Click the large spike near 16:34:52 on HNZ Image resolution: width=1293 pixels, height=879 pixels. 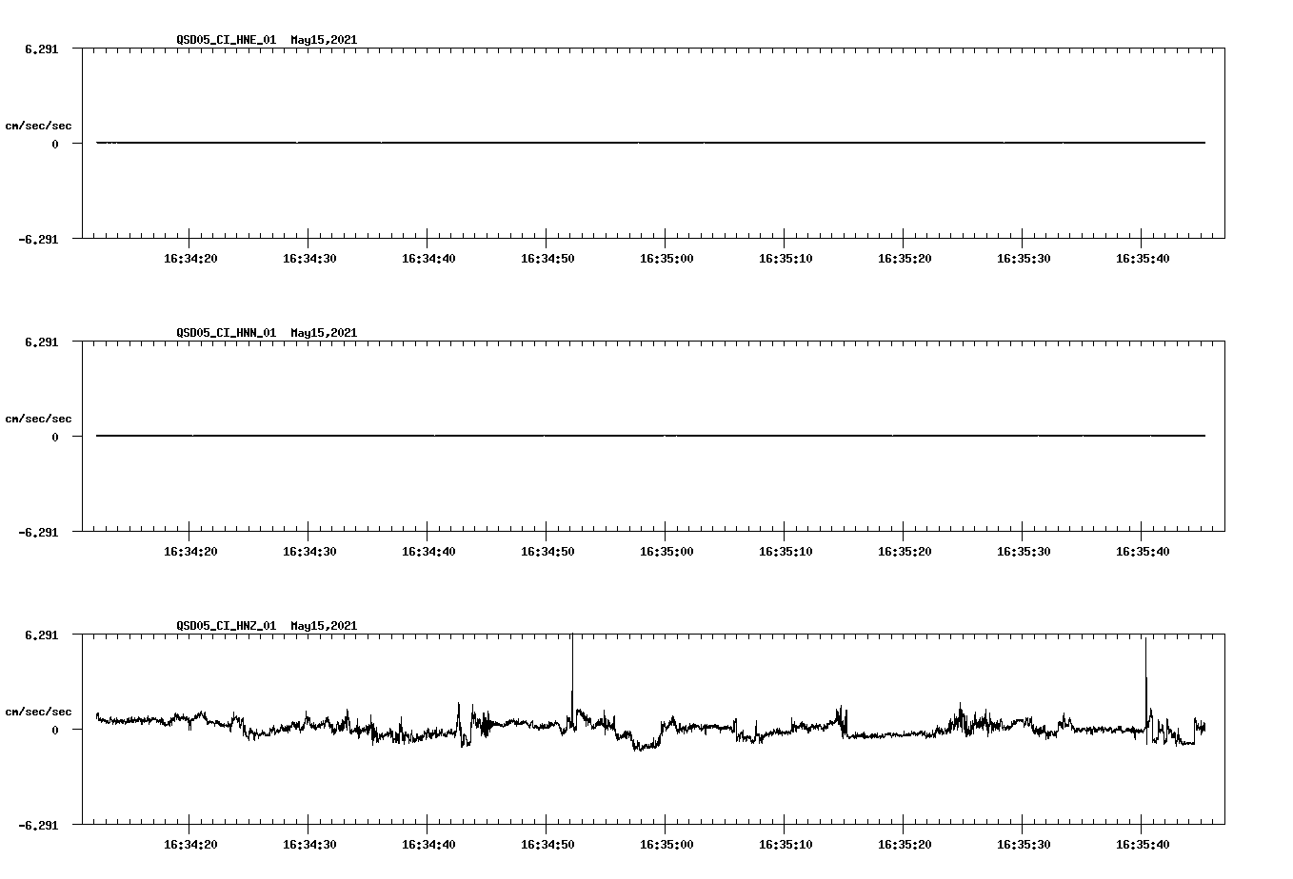(x=571, y=666)
